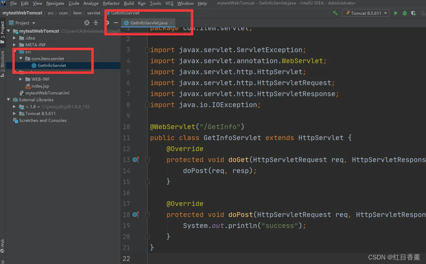Select the GetInfoServlet.java editor tab

tap(149, 23)
